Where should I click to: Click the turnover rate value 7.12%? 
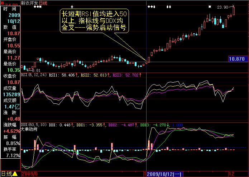pos(13,155)
